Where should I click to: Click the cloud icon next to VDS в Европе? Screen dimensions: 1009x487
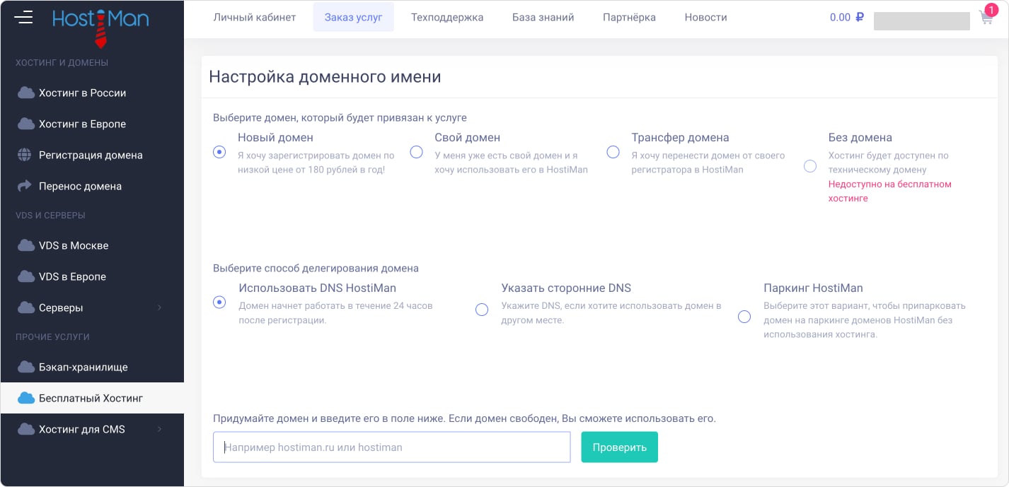pyautogui.click(x=26, y=276)
